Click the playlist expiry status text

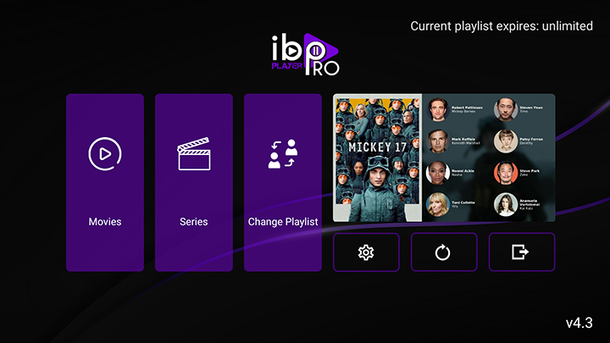click(502, 26)
